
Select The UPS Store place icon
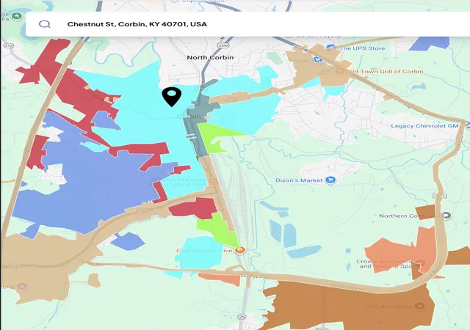[x=331, y=48]
